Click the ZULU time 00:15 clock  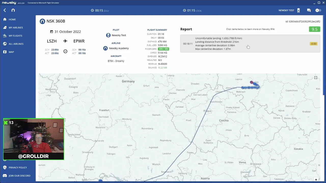pos(100,10)
